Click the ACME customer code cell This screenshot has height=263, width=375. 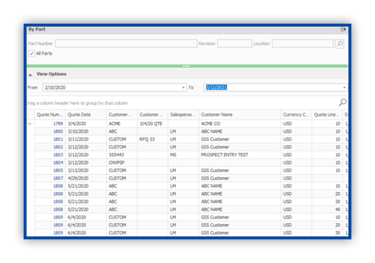(x=122, y=124)
